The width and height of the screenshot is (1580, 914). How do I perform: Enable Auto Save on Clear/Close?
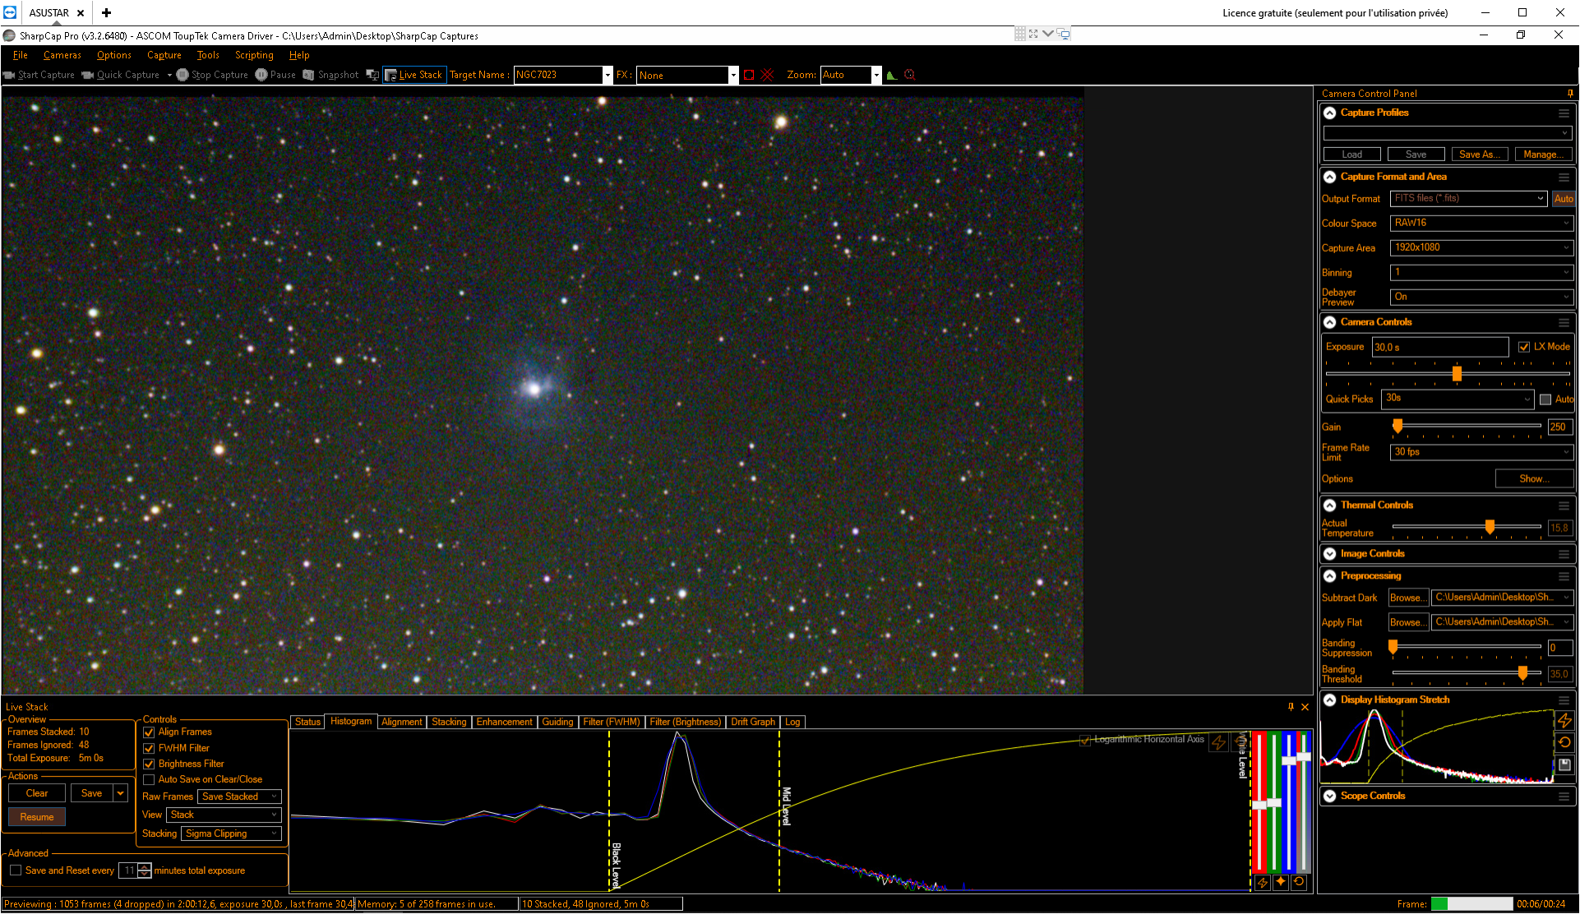[149, 780]
